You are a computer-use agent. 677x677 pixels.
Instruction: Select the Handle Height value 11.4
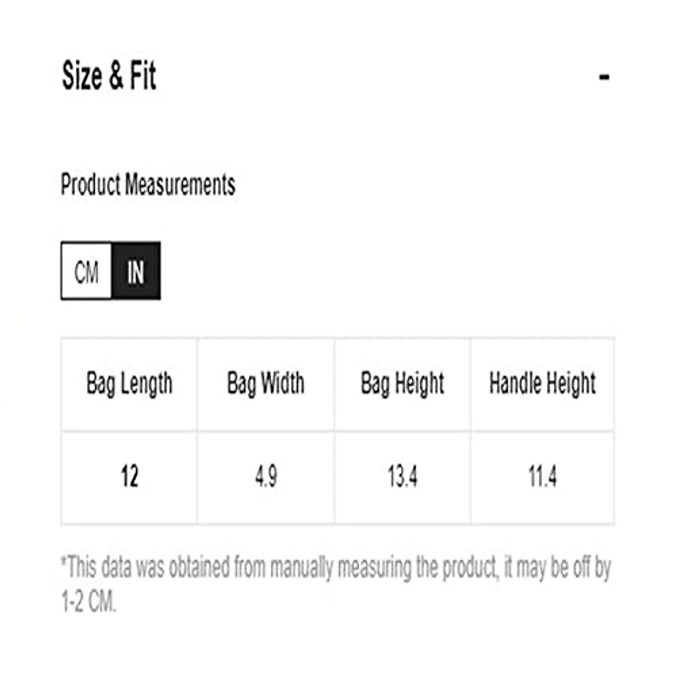pyautogui.click(x=542, y=477)
